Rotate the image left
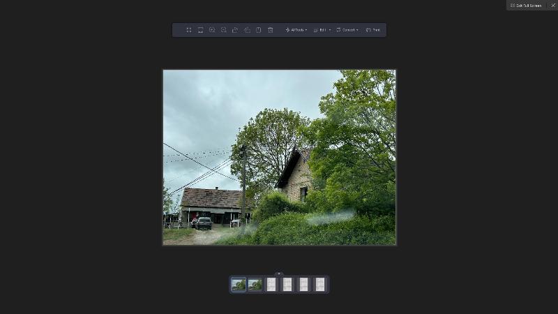 tap(235, 30)
